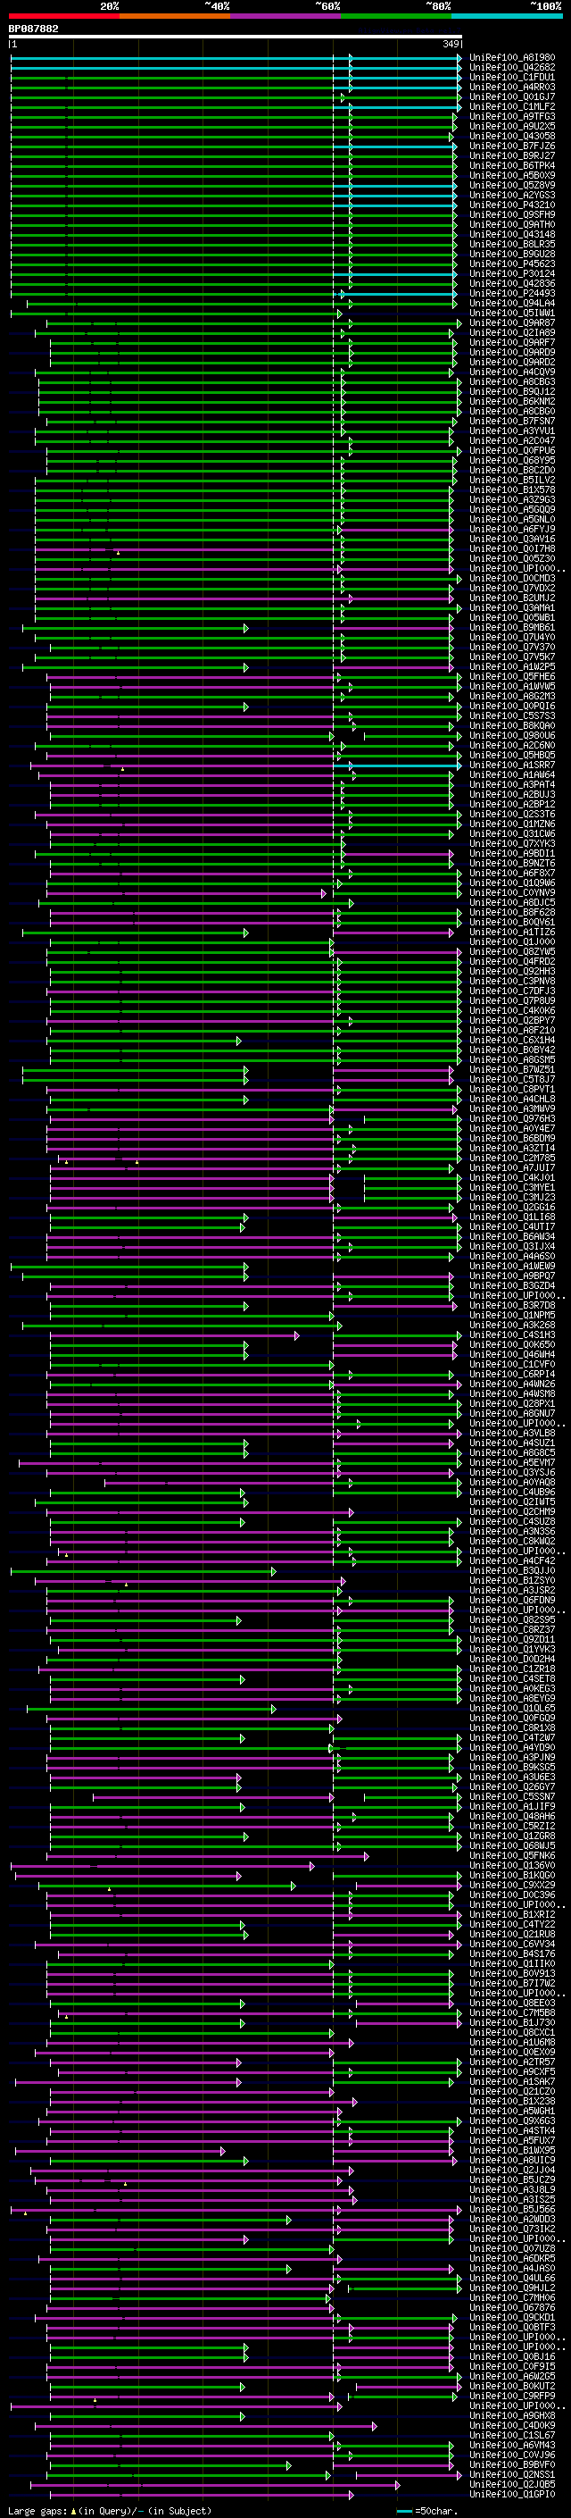
Task: Select the UniRef100_P24493 label
Action: [512, 293]
